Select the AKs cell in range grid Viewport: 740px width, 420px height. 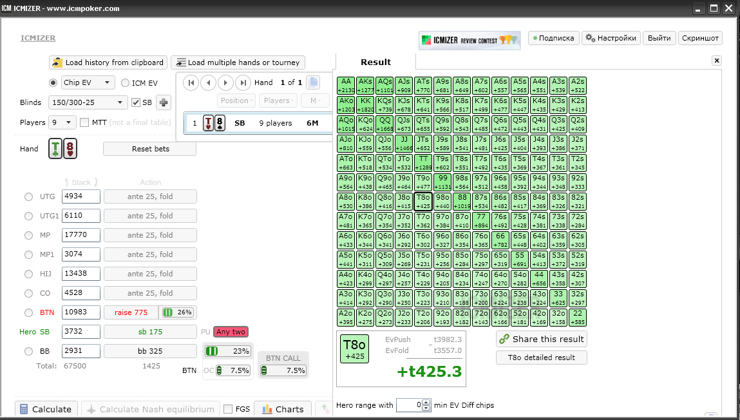(x=365, y=86)
